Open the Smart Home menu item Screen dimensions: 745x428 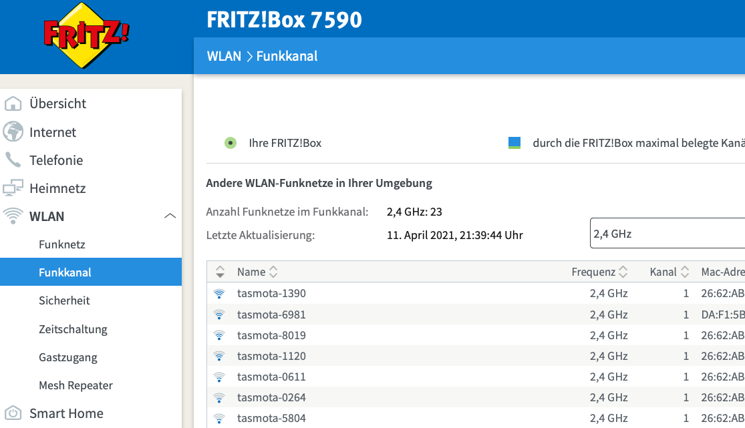(66, 413)
